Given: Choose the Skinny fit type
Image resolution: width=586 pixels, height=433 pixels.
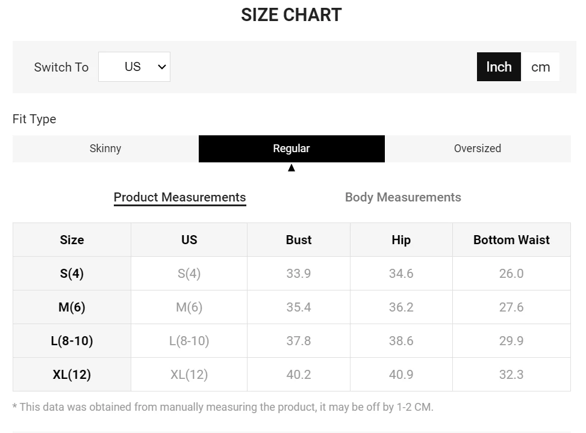Looking at the screenshot, I should click(105, 149).
